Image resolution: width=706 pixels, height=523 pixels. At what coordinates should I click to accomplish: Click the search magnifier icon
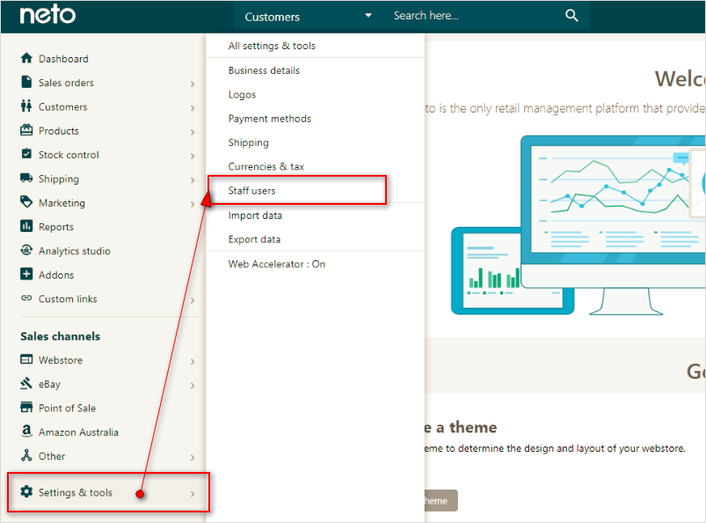click(x=571, y=16)
